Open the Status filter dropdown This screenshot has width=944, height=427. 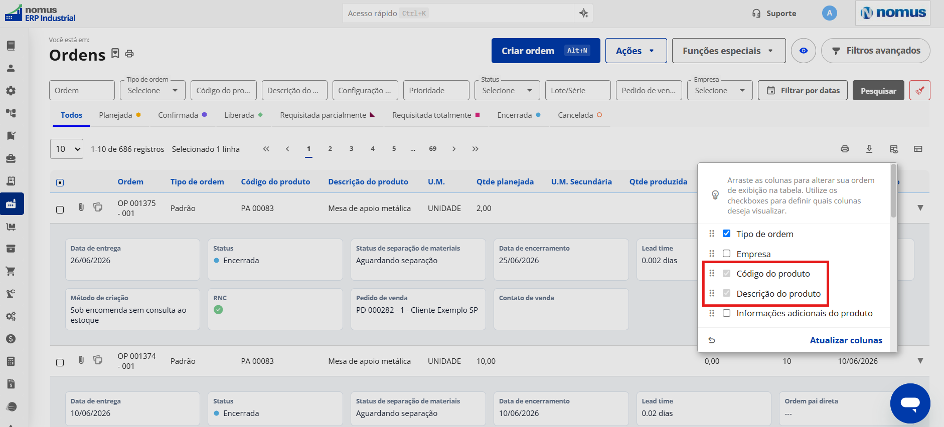coord(508,90)
